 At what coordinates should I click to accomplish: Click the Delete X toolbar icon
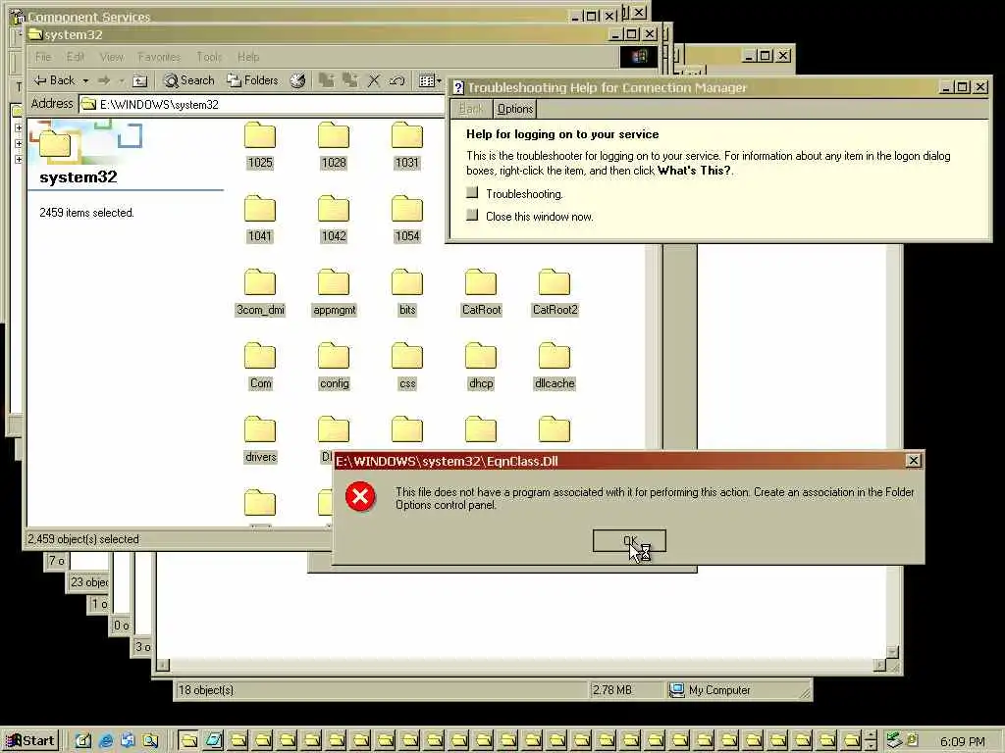[374, 80]
